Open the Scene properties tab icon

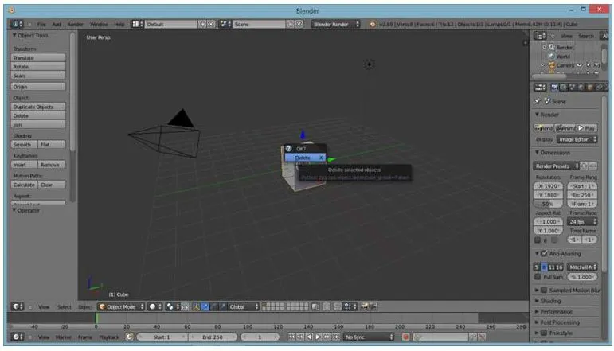point(572,88)
